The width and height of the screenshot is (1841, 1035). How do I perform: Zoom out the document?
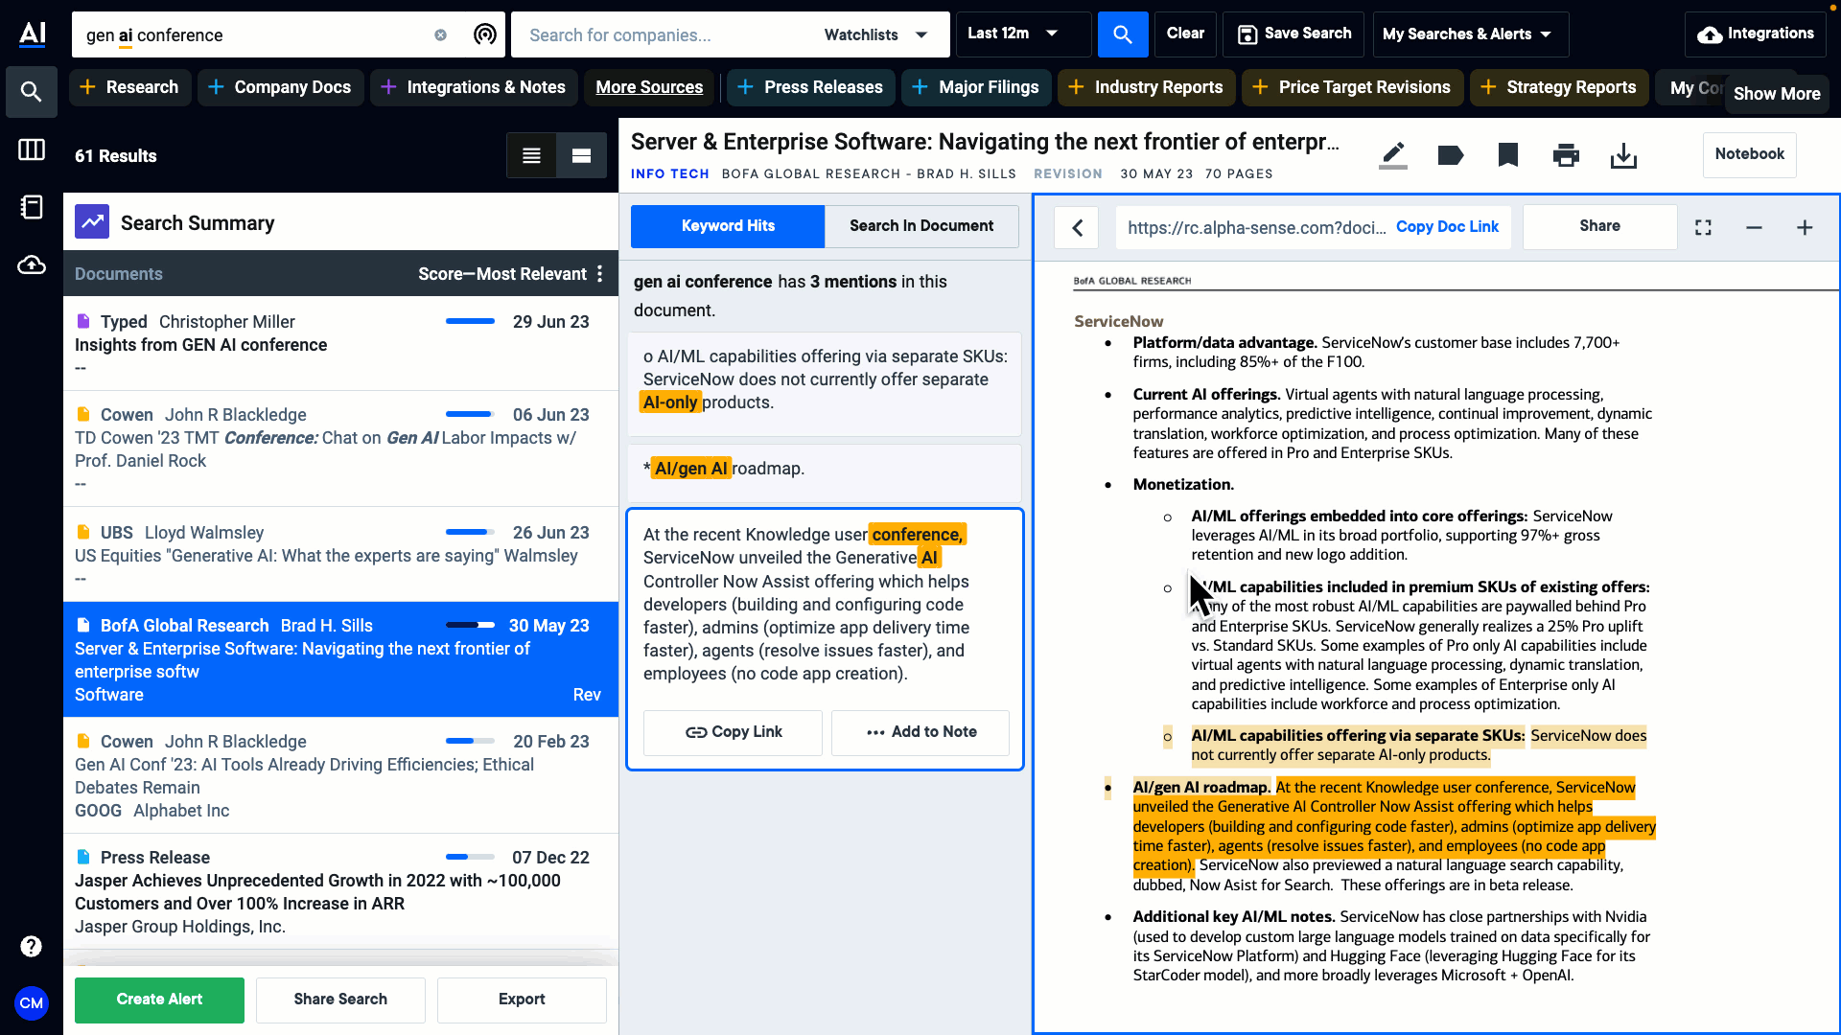[x=1754, y=227]
